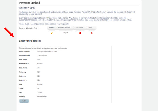Viewport: 158px width, 111px height.
Task: Open the Payment Method step
Action: pyautogui.click(x=64, y=27)
